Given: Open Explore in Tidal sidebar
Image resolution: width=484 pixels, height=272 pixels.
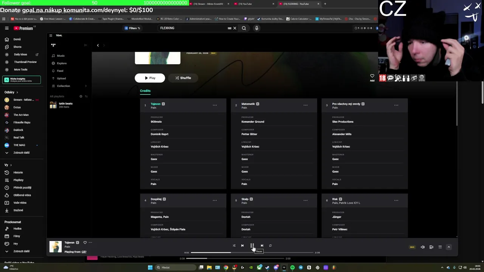Looking at the screenshot, I should (62, 63).
